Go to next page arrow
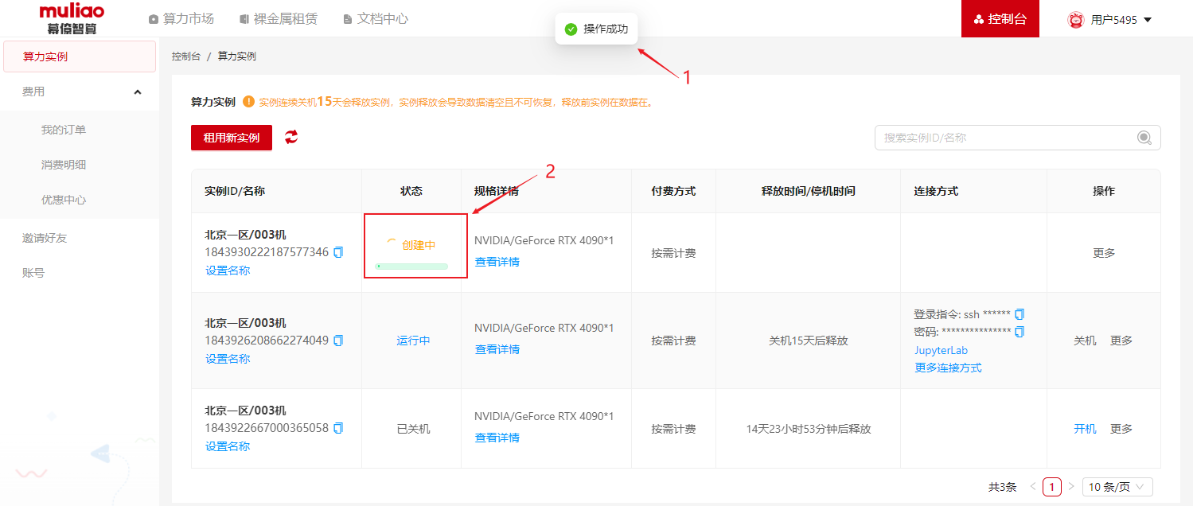Viewport: 1193px width, 506px height. click(1071, 486)
